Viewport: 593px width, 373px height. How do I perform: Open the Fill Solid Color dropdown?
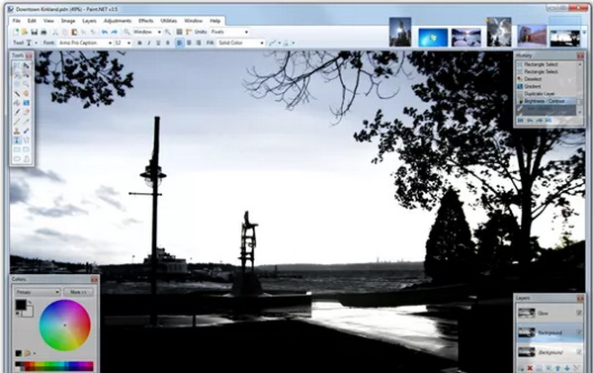click(241, 44)
